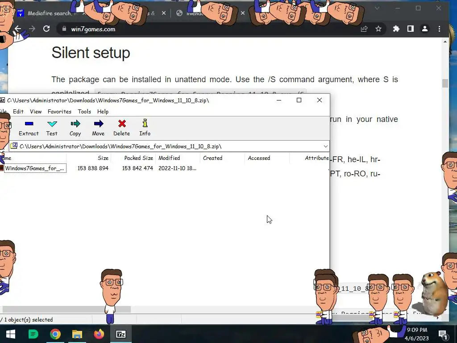457x343 pixels.
Task: Open the notification center icon
Action: (442, 334)
